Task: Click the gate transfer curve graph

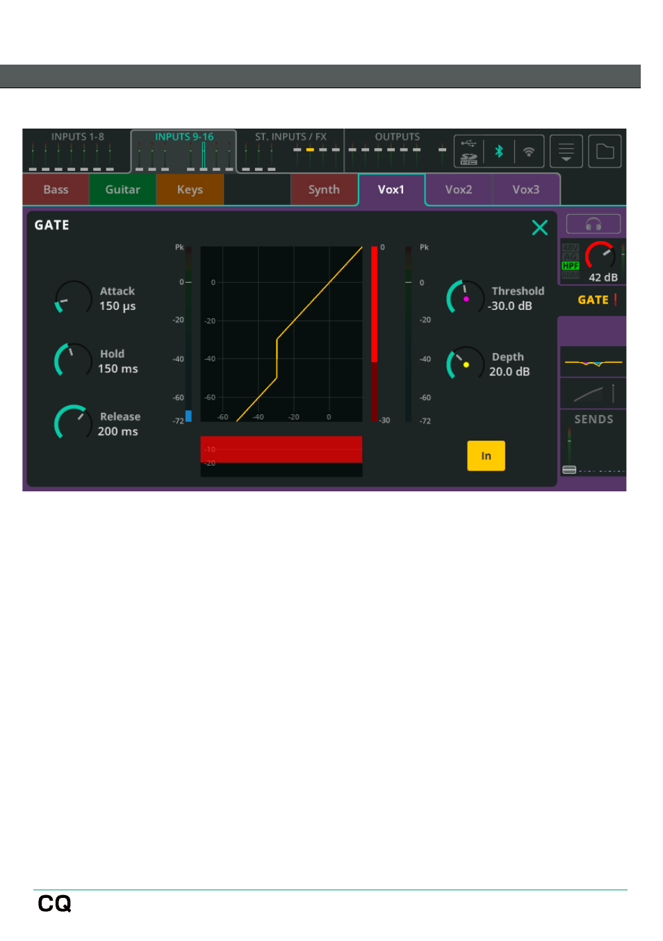Action: (x=281, y=334)
